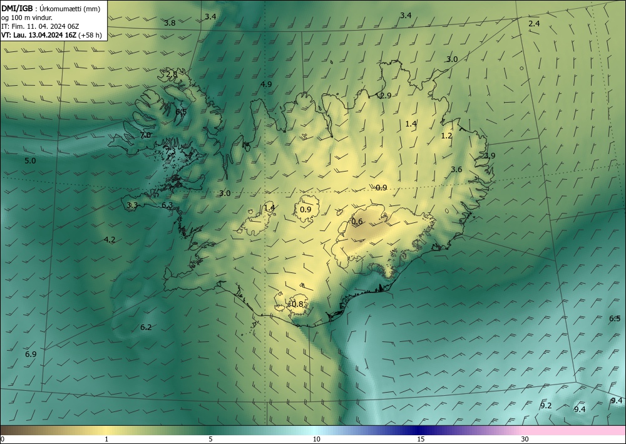626x444 pixels.
Task: Click the 1.2 value label
Action: 446,136
